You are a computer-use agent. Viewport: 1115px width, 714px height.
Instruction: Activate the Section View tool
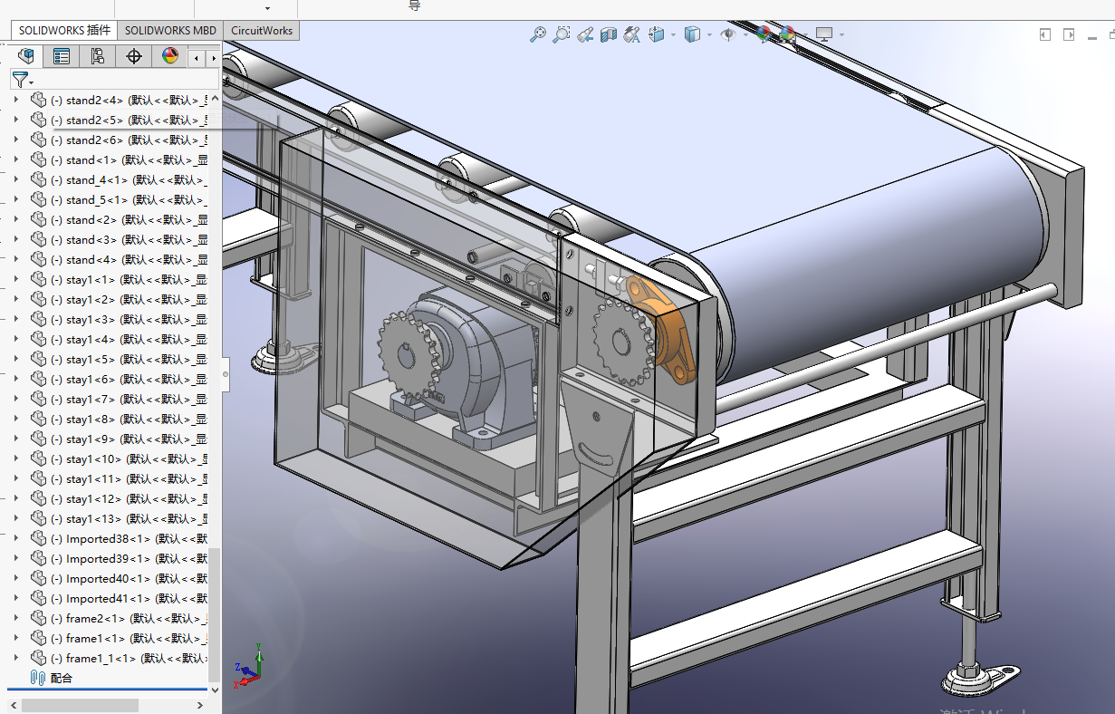[609, 34]
